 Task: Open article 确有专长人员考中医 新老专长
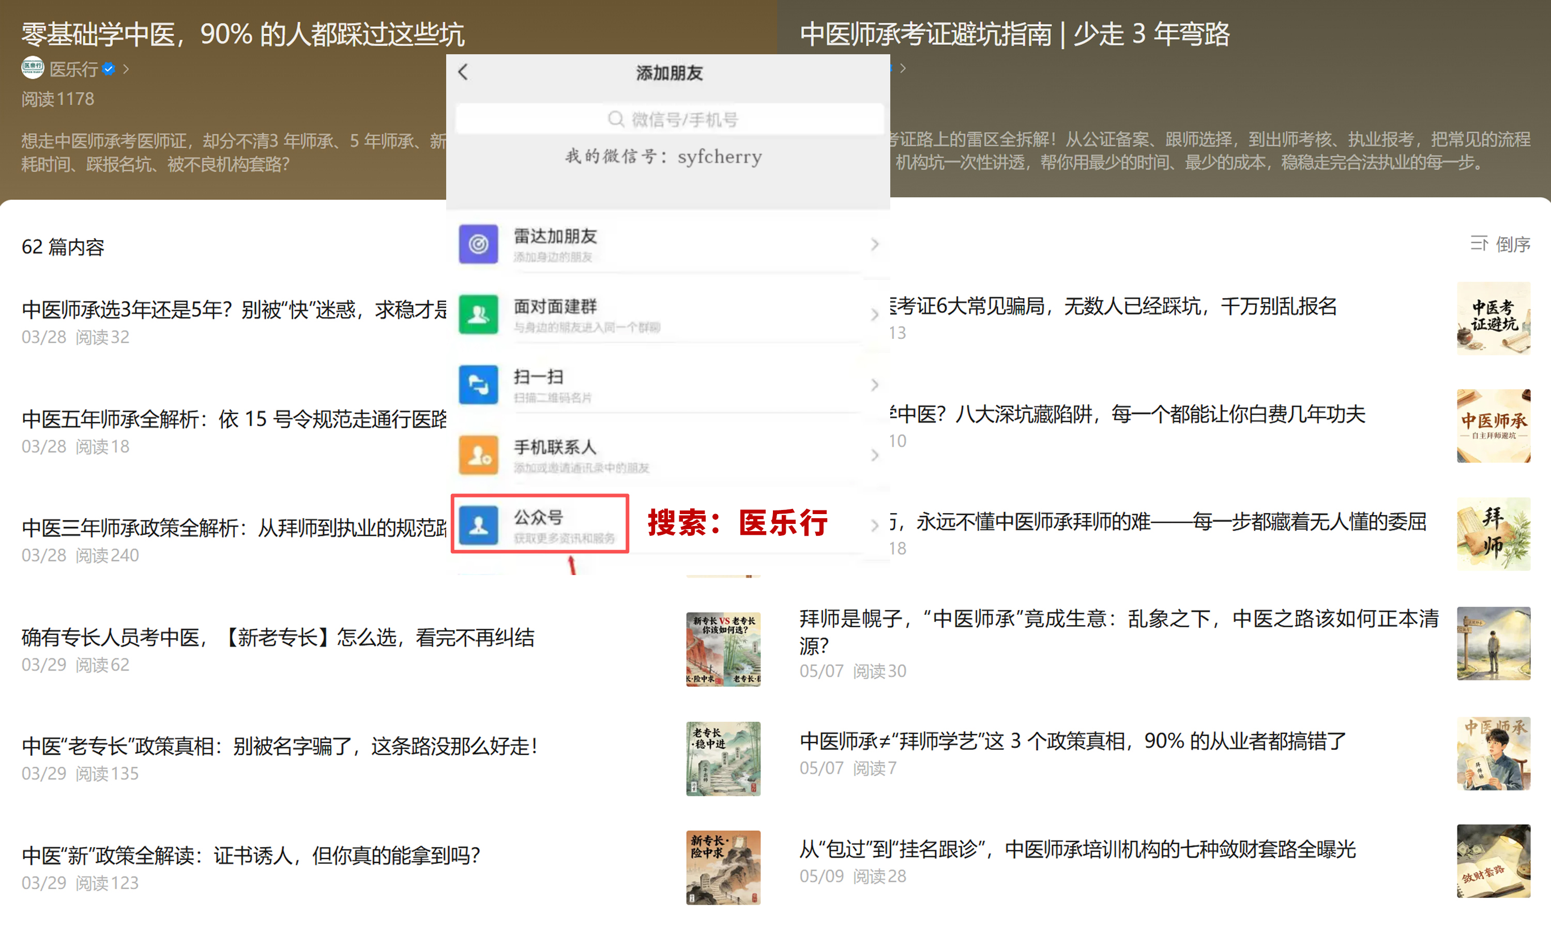coord(278,638)
